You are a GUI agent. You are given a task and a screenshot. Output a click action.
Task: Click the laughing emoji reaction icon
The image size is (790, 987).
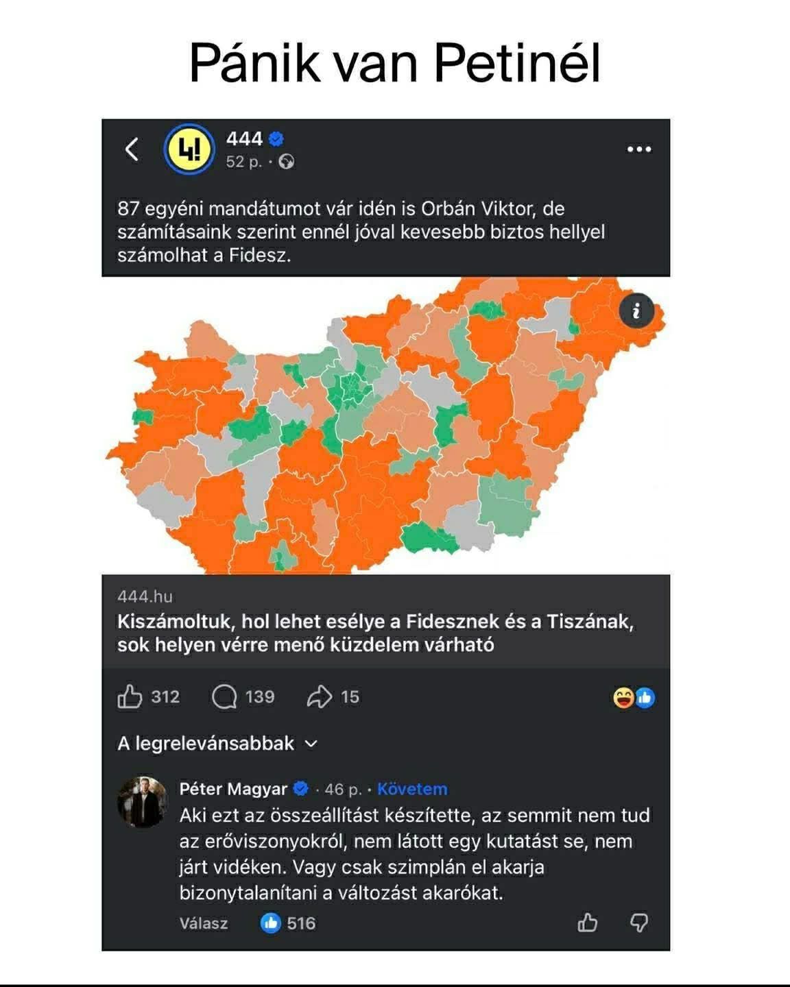[623, 697]
